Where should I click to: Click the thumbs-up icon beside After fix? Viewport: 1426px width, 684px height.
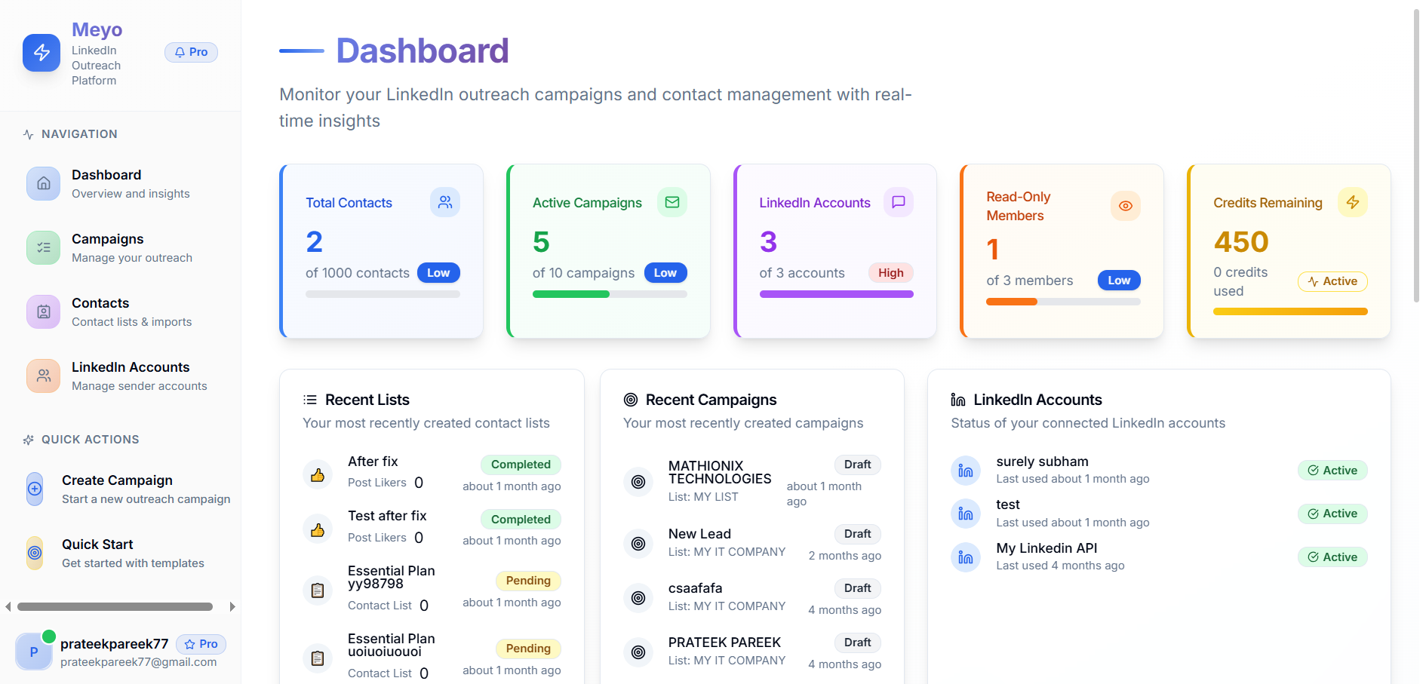[318, 475]
